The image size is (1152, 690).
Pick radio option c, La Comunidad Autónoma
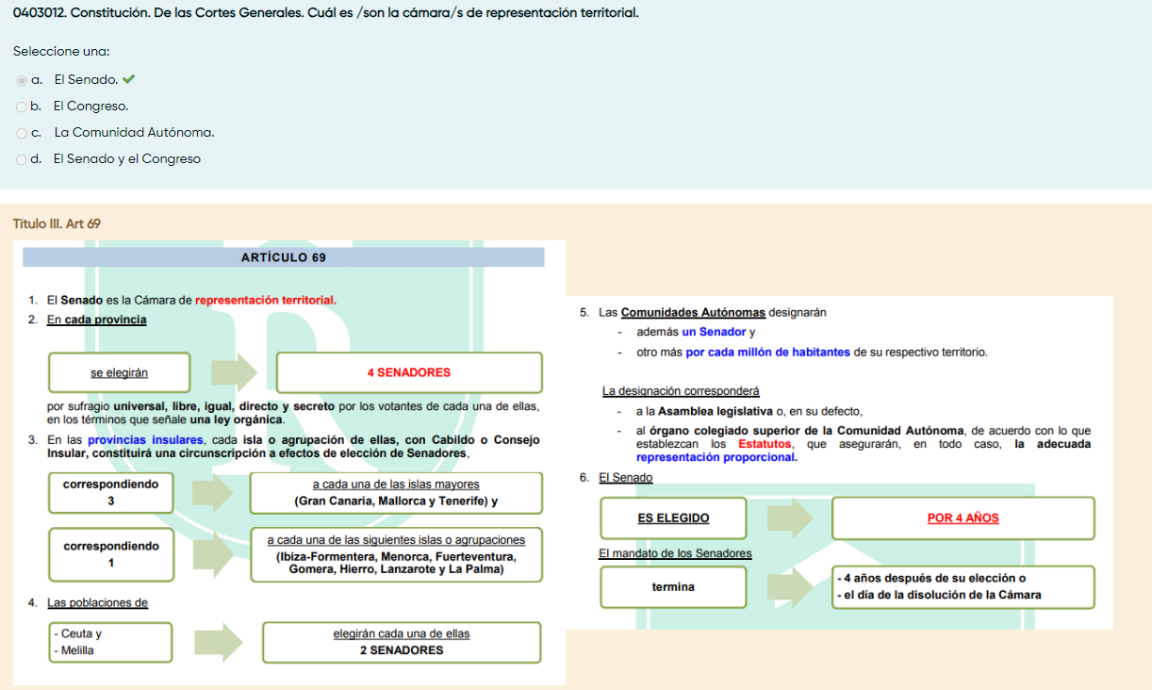pyautogui.click(x=22, y=133)
